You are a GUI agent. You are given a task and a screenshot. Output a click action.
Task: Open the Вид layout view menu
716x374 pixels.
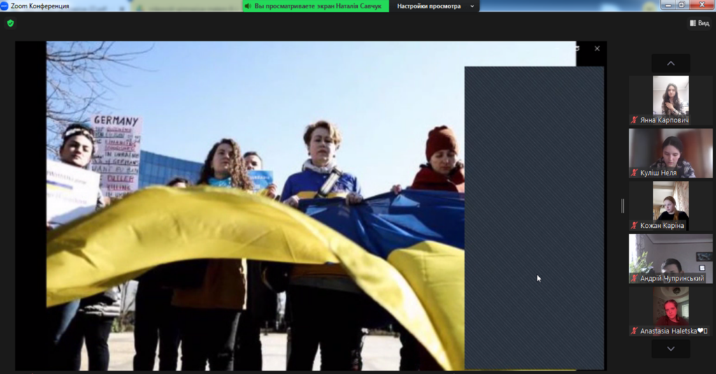point(699,23)
